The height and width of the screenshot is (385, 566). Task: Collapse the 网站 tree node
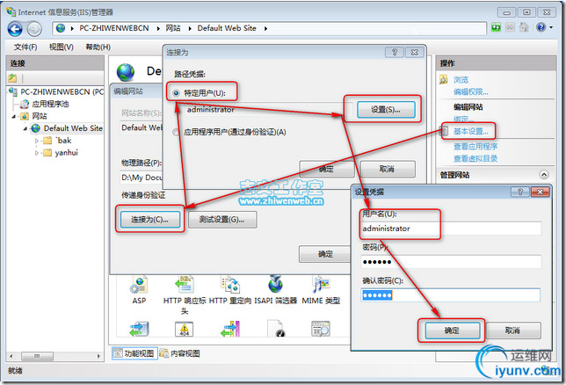(x=14, y=116)
